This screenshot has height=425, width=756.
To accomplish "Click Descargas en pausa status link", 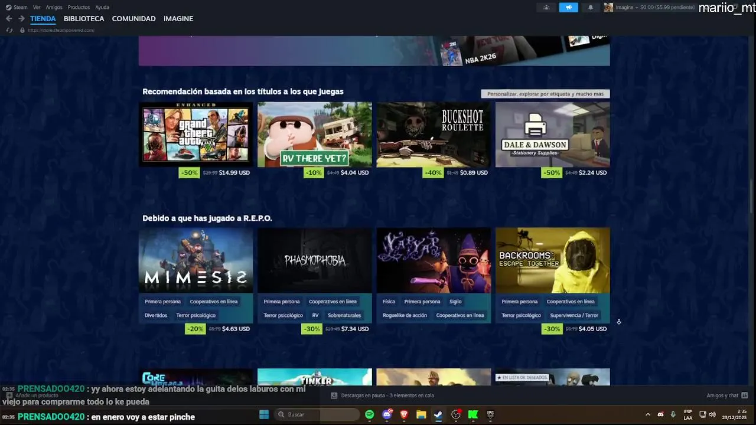I will coord(387,395).
